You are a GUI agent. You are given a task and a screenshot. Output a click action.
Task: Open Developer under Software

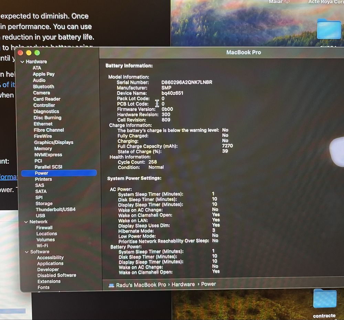(x=48, y=269)
